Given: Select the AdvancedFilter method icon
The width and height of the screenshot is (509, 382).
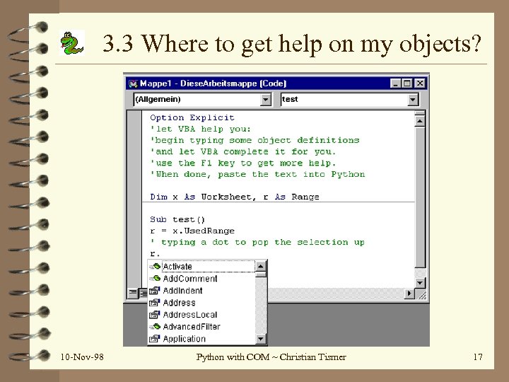Looking at the screenshot, I should click(155, 326).
